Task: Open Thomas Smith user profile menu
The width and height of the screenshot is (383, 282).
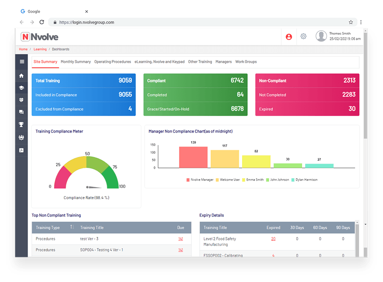Action: click(338, 36)
